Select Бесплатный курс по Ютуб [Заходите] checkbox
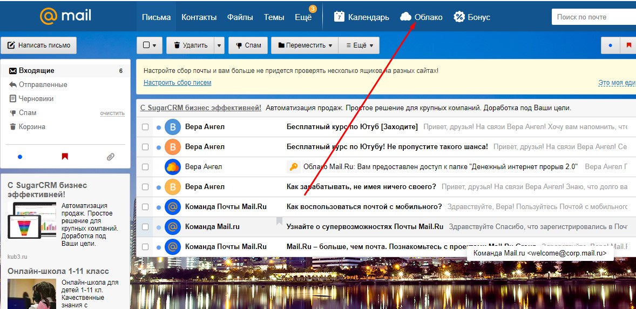636x309 pixels. [x=145, y=127]
